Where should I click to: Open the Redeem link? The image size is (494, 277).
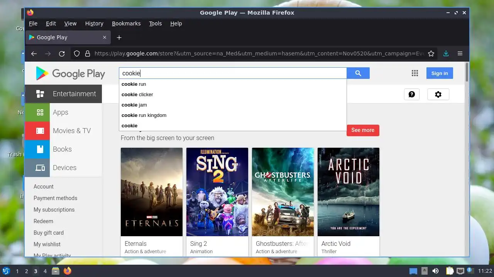[x=43, y=221]
